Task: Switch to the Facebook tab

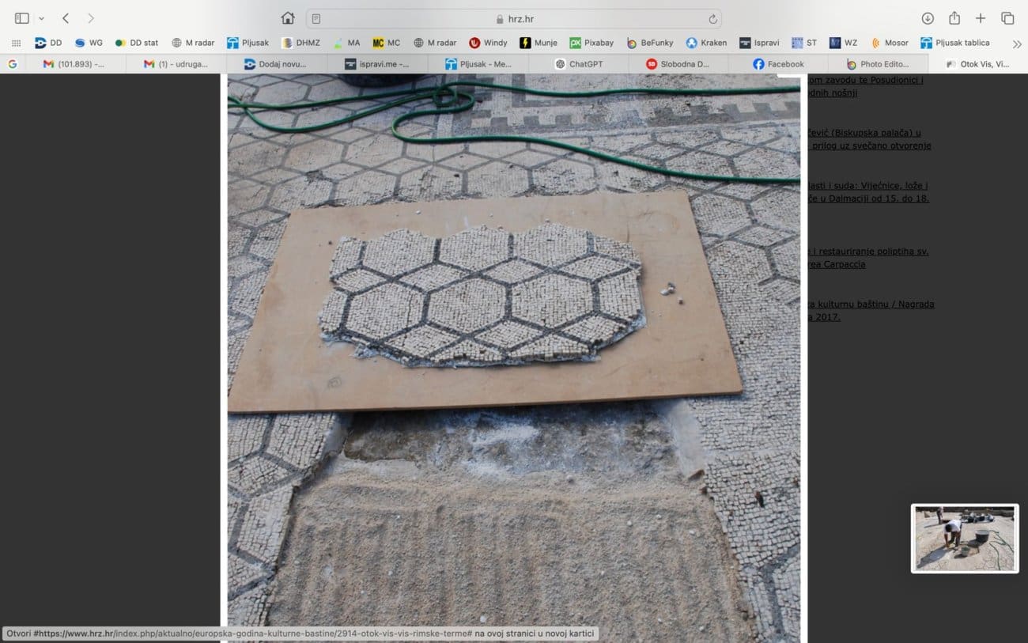Action: (778, 64)
